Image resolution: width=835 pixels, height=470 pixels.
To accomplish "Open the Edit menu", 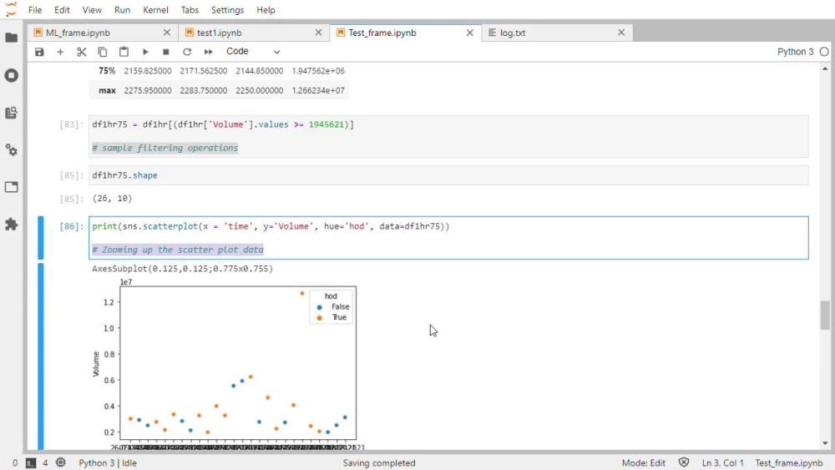I will click(62, 9).
